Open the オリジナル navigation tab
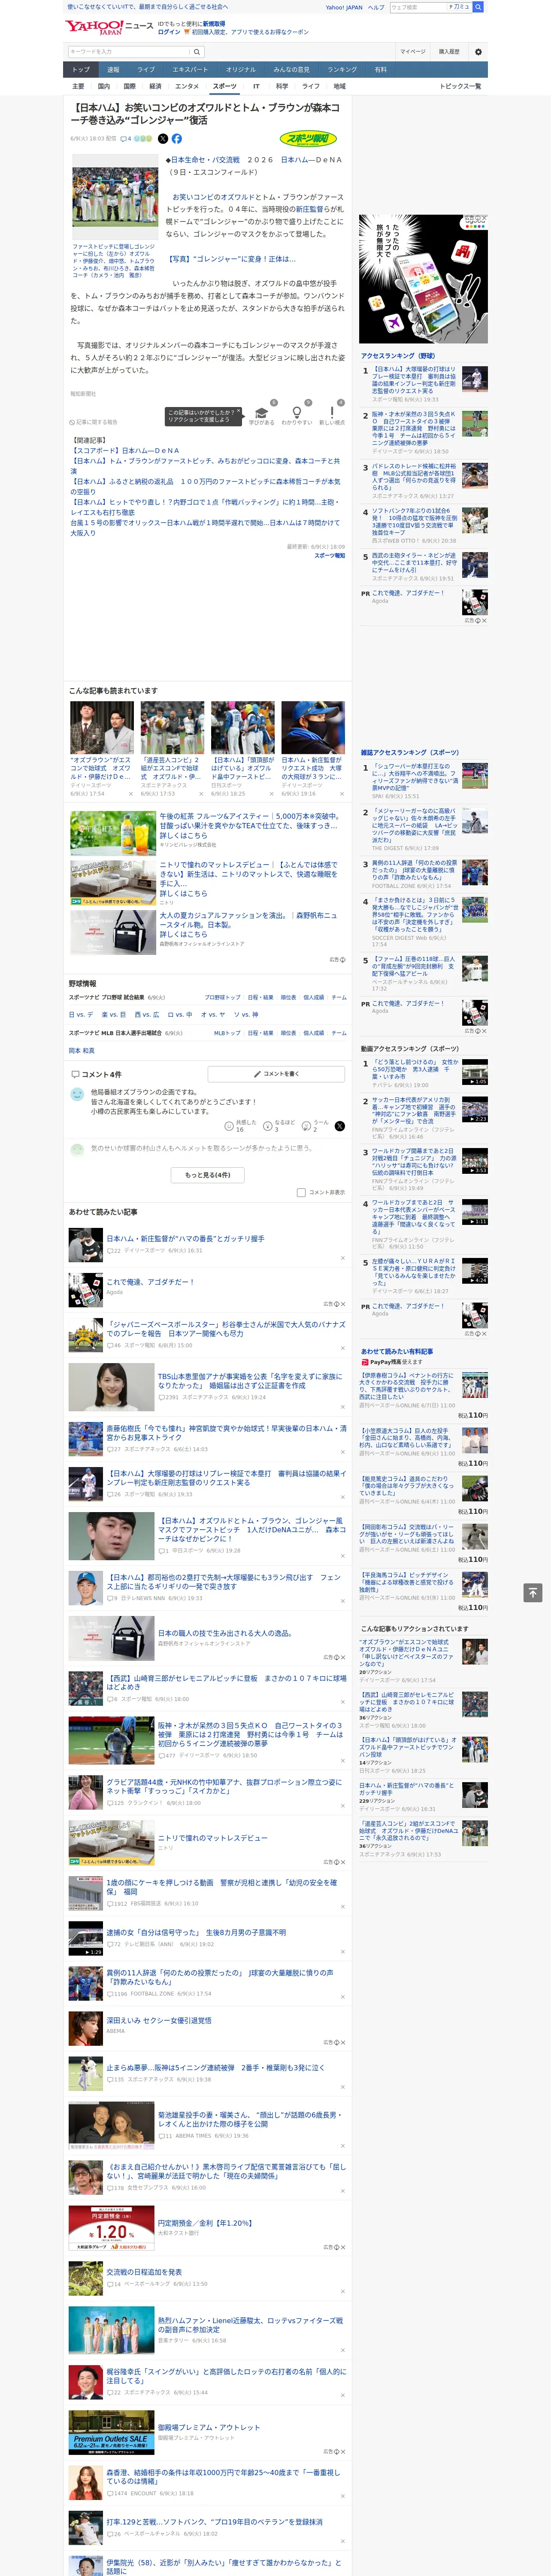The image size is (551, 2576). tap(241, 70)
